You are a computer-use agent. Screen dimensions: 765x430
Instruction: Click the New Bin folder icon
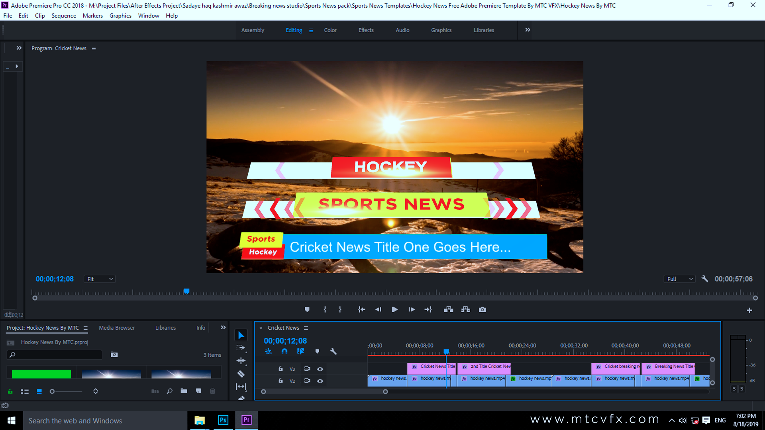(x=184, y=391)
